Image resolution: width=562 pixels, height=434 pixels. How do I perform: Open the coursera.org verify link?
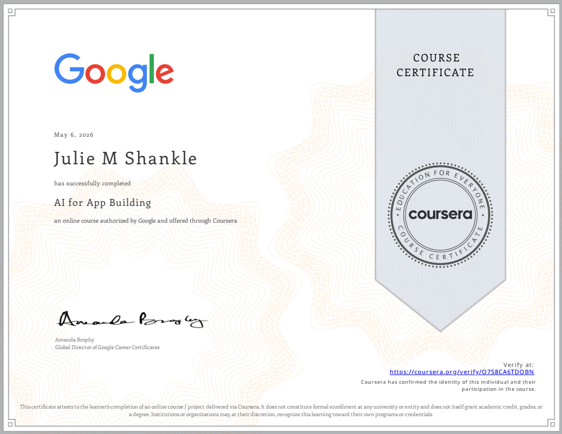462,372
